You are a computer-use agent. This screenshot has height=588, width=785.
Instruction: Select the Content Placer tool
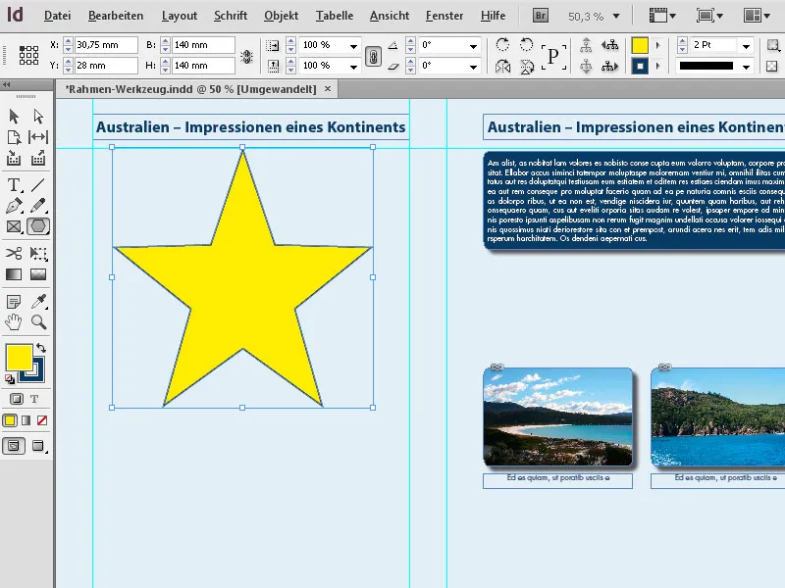click(38, 159)
